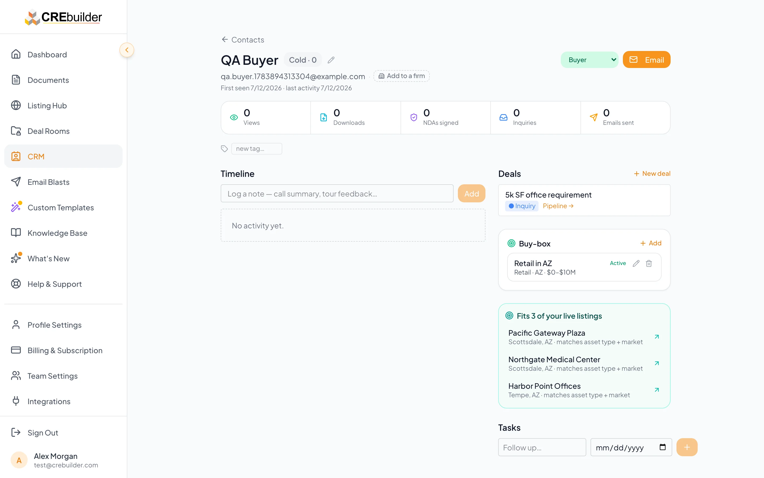
Task: Click the Integrations plug icon
Action: point(16,401)
